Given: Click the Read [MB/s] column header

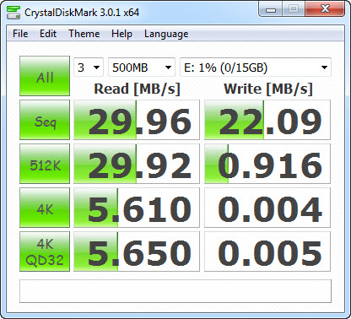Looking at the screenshot, I should [x=137, y=89].
